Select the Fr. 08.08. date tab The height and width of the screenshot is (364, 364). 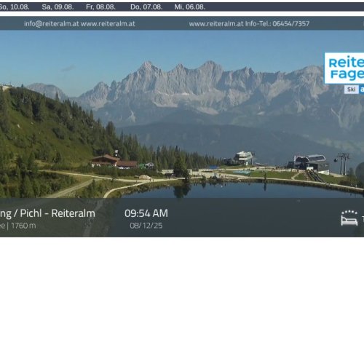point(100,7)
